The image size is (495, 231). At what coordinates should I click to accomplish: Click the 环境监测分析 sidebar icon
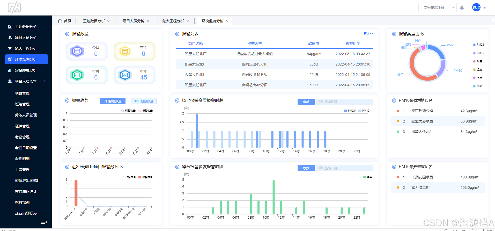pyautogui.click(x=10, y=59)
